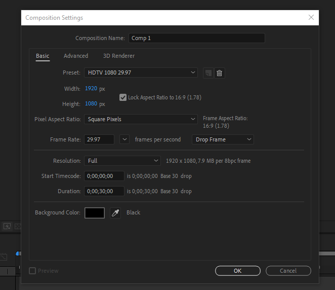Click the graph editor icon in the timeline
The image size is (335, 290).
pos(4,257)
